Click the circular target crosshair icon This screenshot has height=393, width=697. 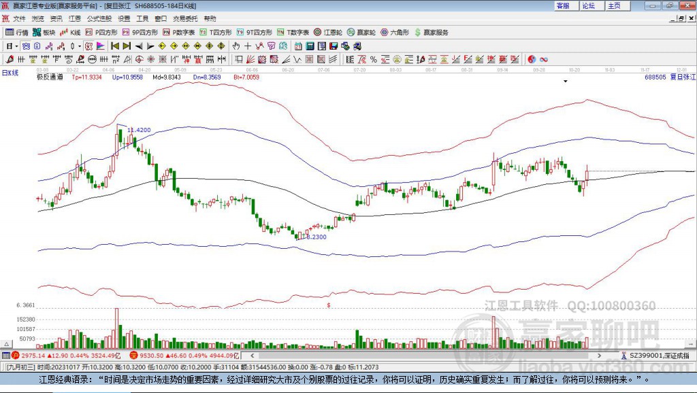[x=139, y=60]
